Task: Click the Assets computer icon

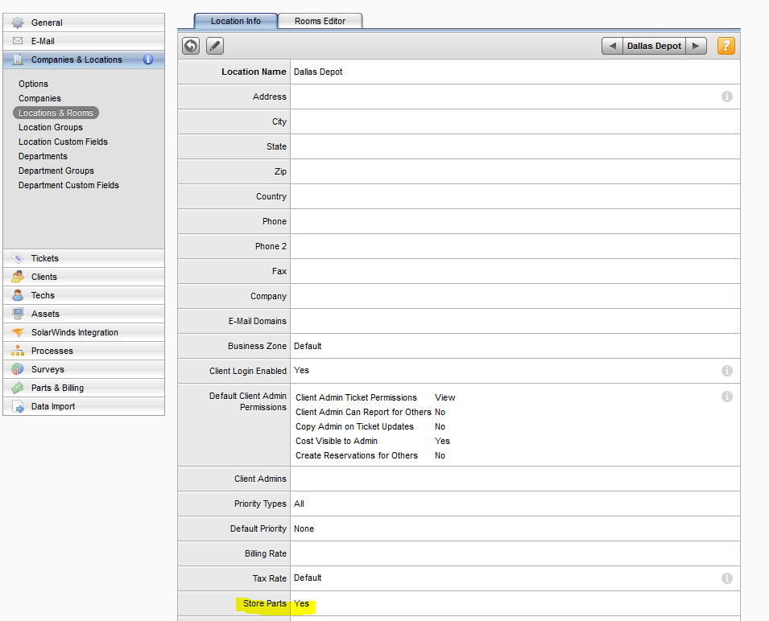Action: coord(18,314)
